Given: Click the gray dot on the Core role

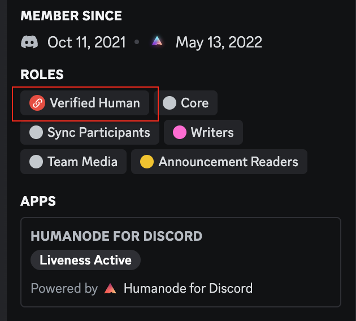Looking at the screenshot, I should tap(170, 103).
